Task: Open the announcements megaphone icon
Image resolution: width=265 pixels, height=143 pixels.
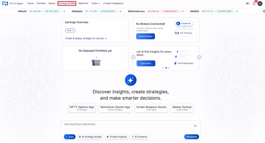Action: point(248,3)
